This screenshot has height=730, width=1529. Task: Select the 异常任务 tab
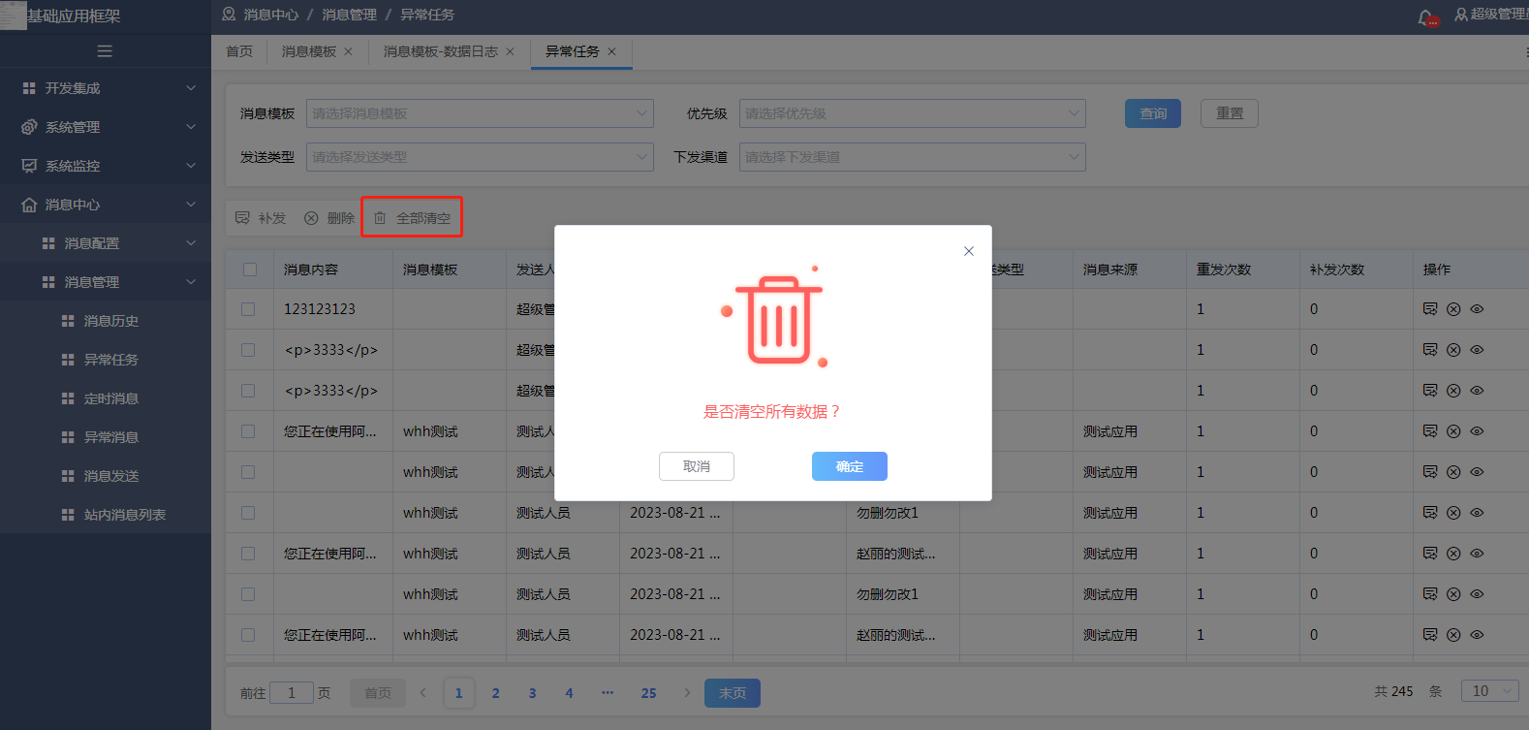pos(572,51)
